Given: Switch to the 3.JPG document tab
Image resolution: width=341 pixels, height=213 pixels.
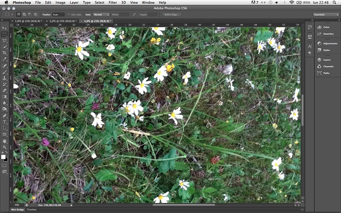Looking at the screenshot, I should tap(63, 21).
